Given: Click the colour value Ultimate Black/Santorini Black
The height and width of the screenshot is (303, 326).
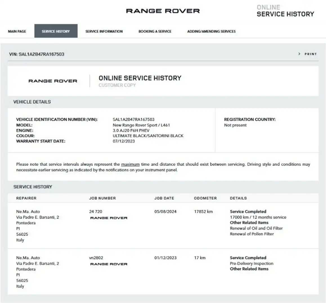Looking at the screenshot, I should click(148, 136).
